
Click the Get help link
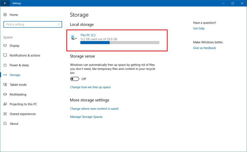[199, 28]
